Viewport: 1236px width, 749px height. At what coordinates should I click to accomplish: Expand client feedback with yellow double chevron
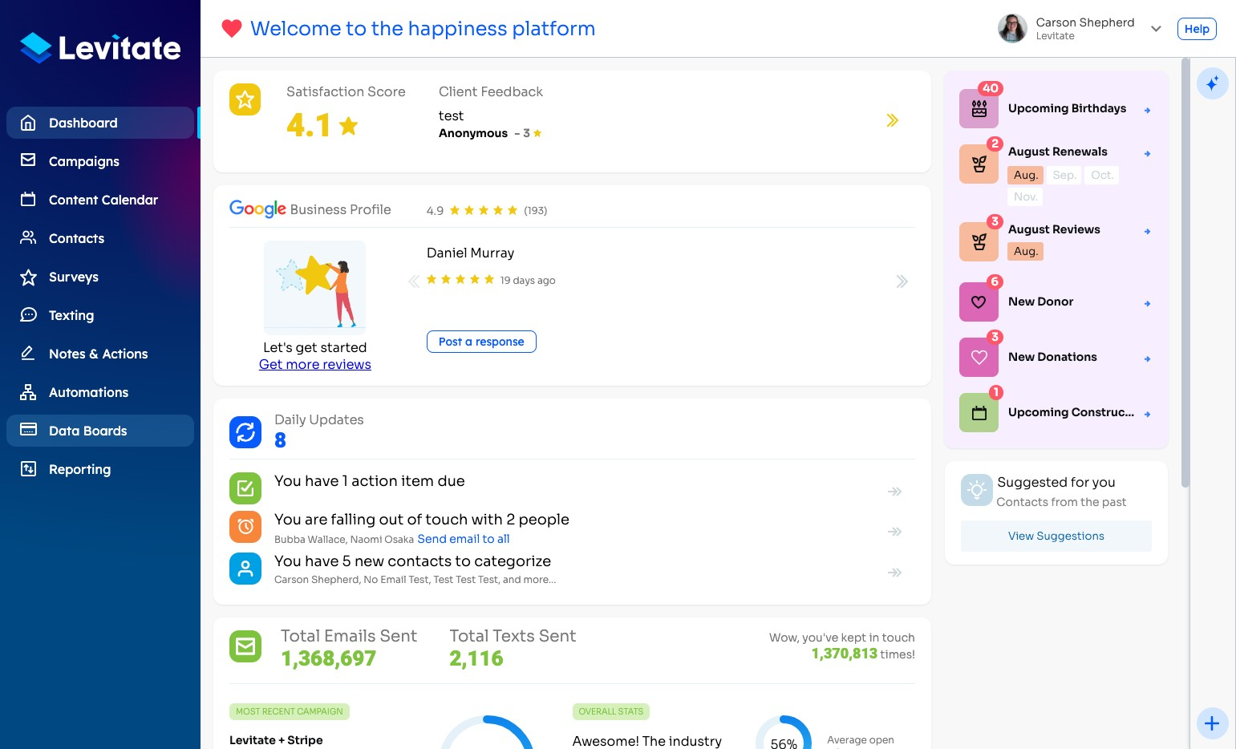[892, 120]
